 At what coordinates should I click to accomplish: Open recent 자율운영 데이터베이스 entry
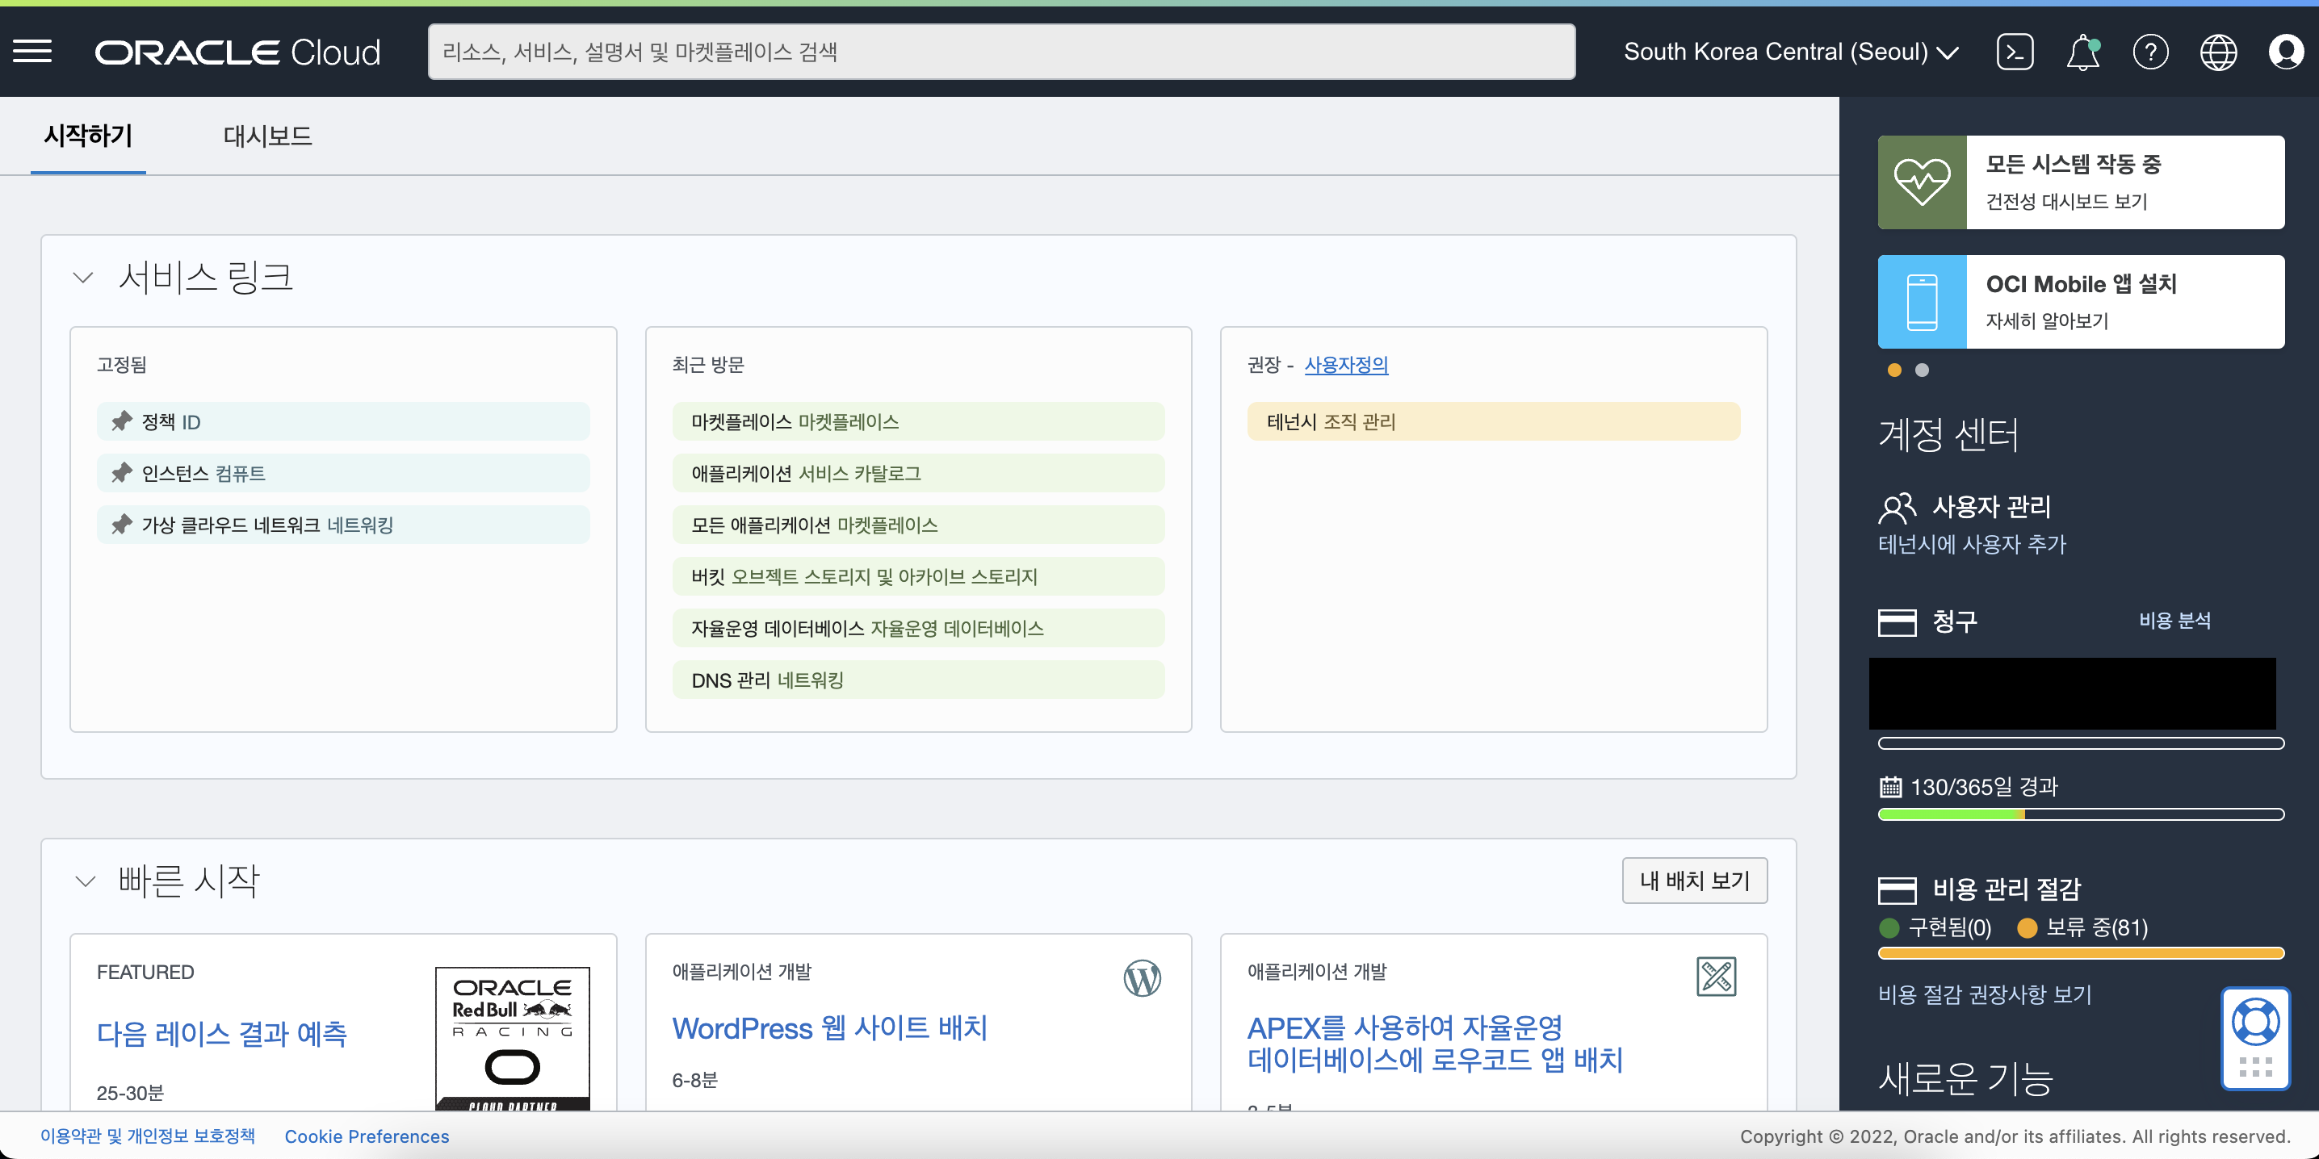click(918, 628)
